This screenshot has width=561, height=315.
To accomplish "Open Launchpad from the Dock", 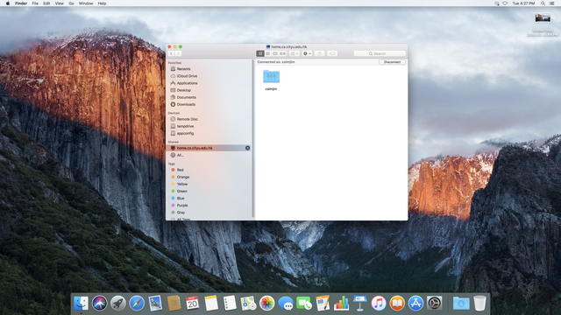I will point(118,304).
